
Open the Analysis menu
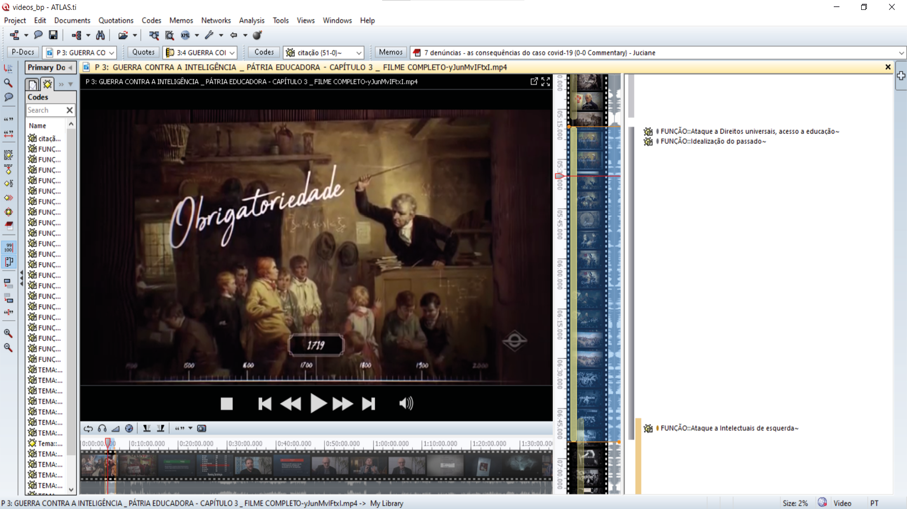(251, 20)
